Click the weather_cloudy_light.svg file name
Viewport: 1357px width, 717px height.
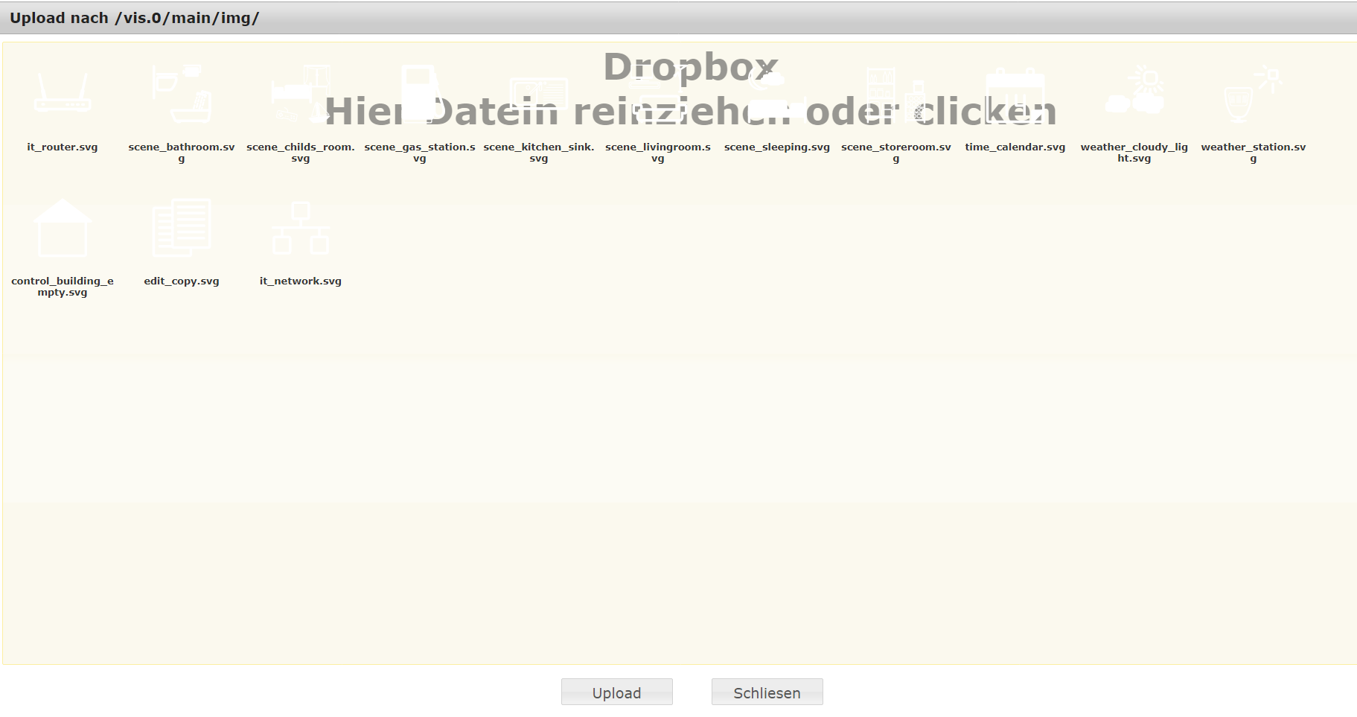1134,153
